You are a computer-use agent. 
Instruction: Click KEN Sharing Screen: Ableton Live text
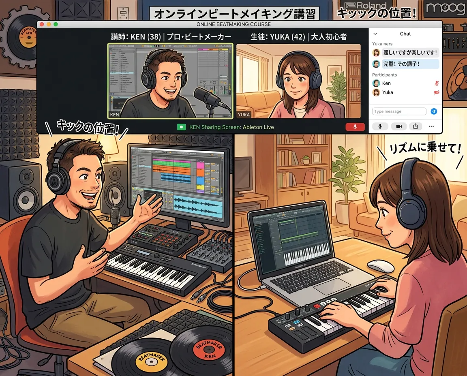231,127
